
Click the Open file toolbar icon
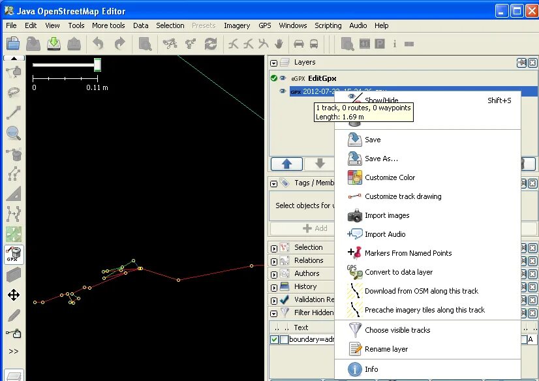click(x=13, y=44)
